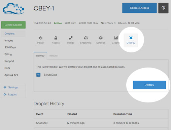Image resolution: width=171 pixels, height=130 pixels.
Task: Switch to the Destroy tab
Action: pyautogui.click(x=40, y=56)
